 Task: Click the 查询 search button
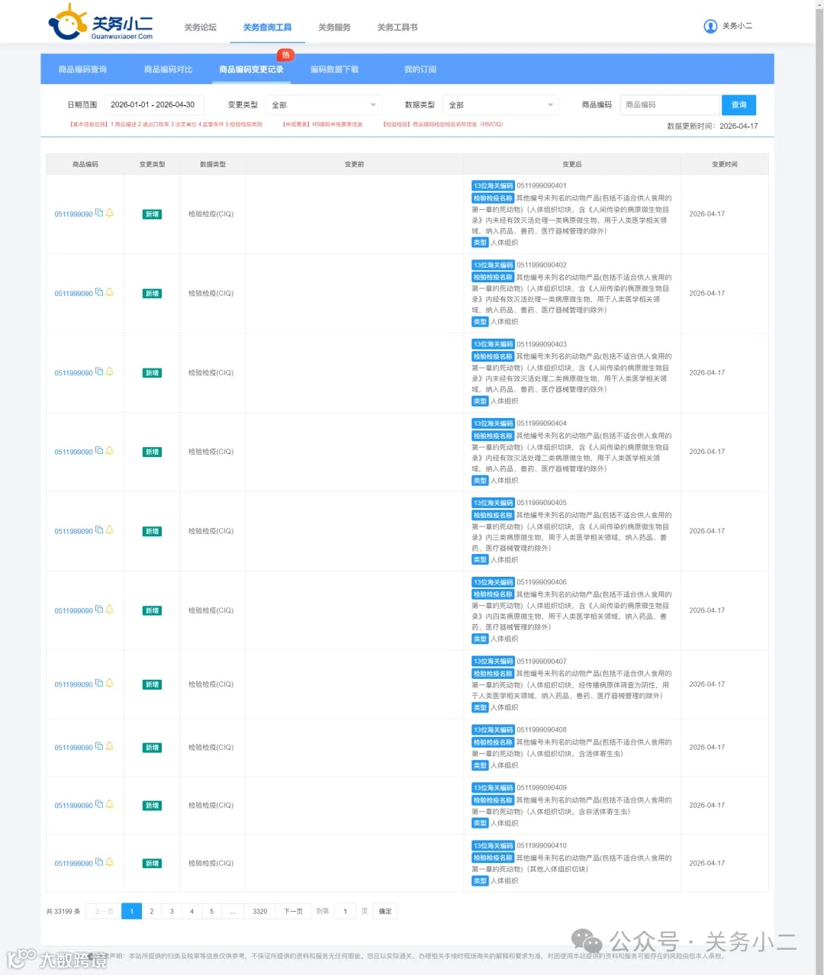pos(739,105)
